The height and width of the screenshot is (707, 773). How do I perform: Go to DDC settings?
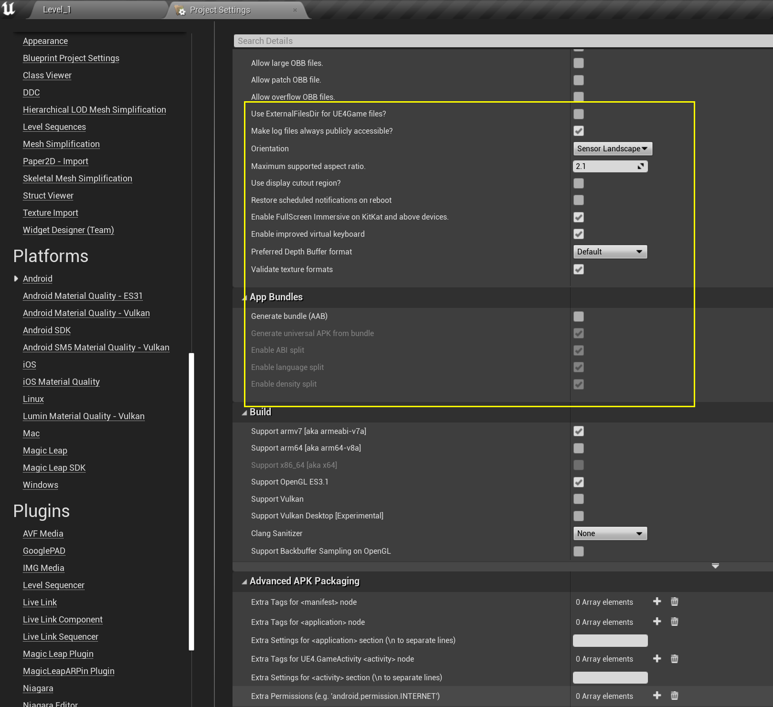click(x=32, y=93)
